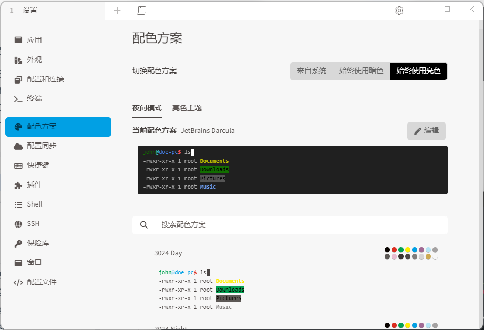Click the 配置和连接 profiles icon
This screenshot has width=484, height=330.
[18, 80]
